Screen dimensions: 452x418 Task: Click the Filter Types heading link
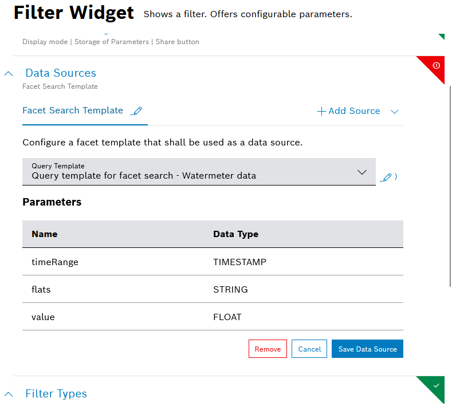(x=56, y=393)
